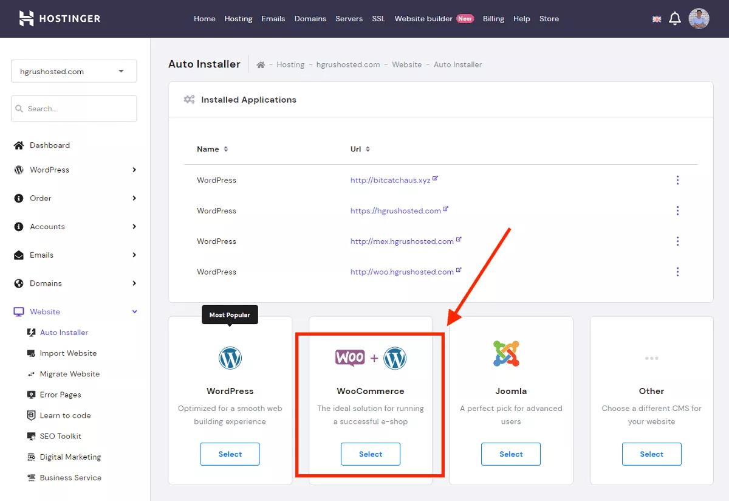The height and width of the screenshot is (501, 729).
Task: Open Hosting in the top menu
Action: pyautogui.click(x=238, y=19)
